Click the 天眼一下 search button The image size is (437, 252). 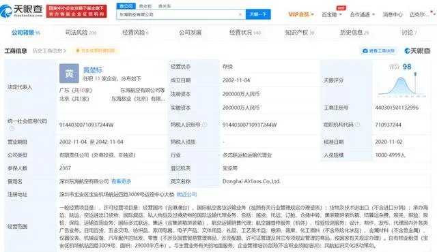[258, 14]
